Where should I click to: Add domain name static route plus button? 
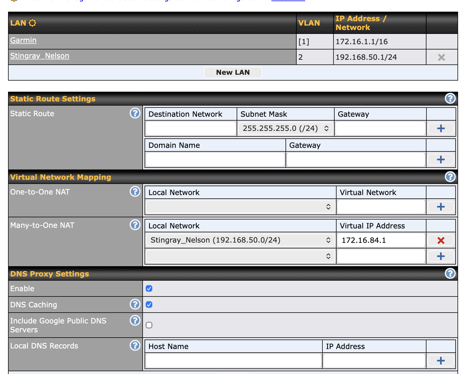point(441,159)
